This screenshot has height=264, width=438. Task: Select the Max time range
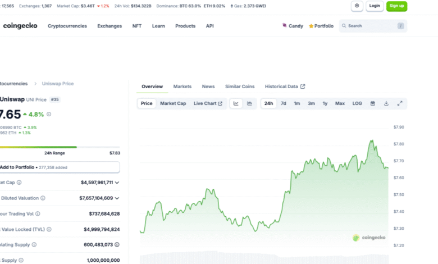tap(340, 103)
